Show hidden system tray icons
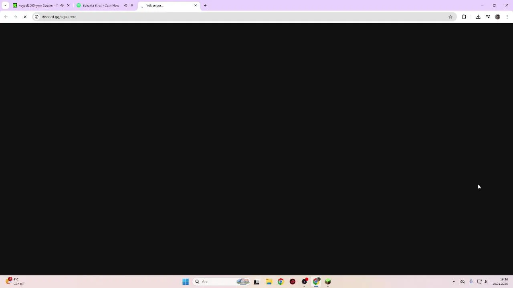This screenshot has height=288, width=513. pos(454,282)
